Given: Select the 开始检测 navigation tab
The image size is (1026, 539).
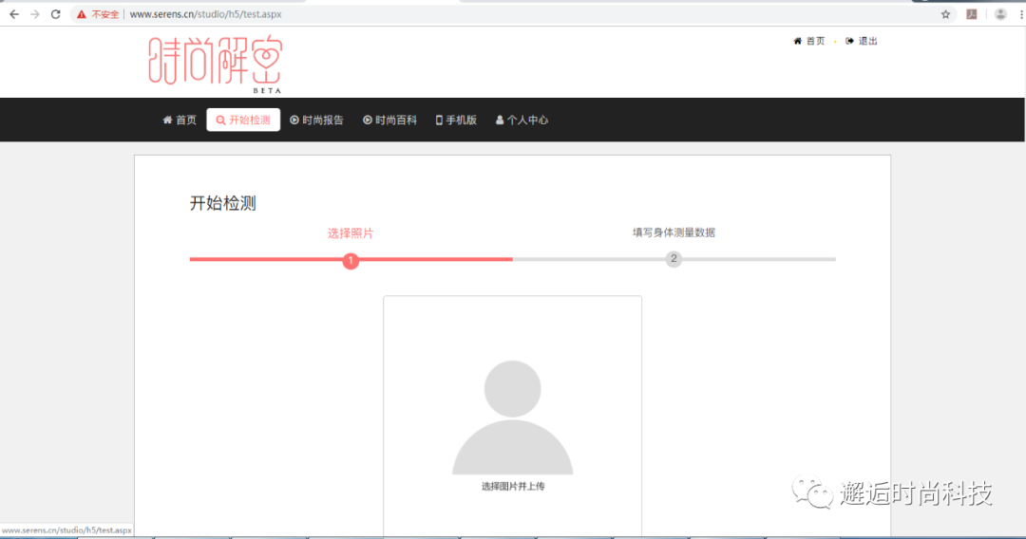Looking at the screenshot, I should click(243, 121).
